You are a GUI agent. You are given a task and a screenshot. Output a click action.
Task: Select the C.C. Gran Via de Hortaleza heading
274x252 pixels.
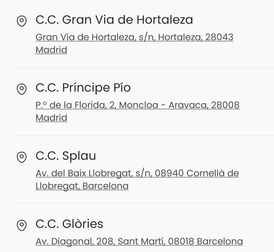[114, 19]
